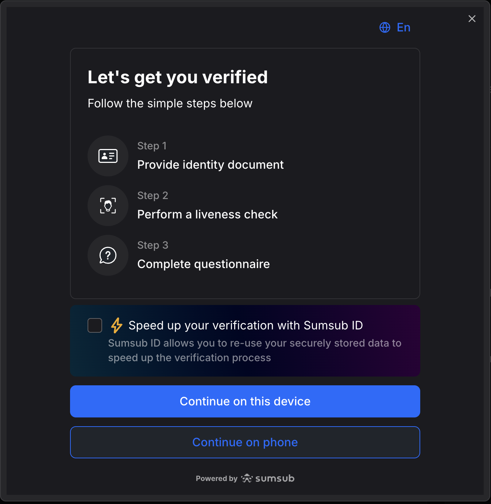
Task: Close the verification dialog
Action: pyautogui.click(x=472, y=19)
